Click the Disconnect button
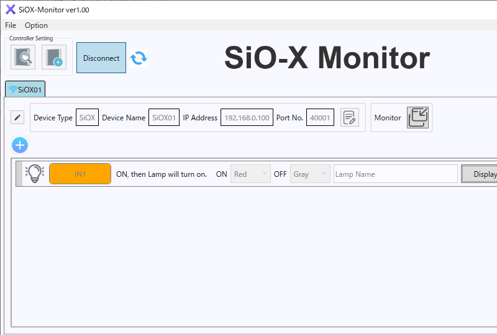 point(101,58)
